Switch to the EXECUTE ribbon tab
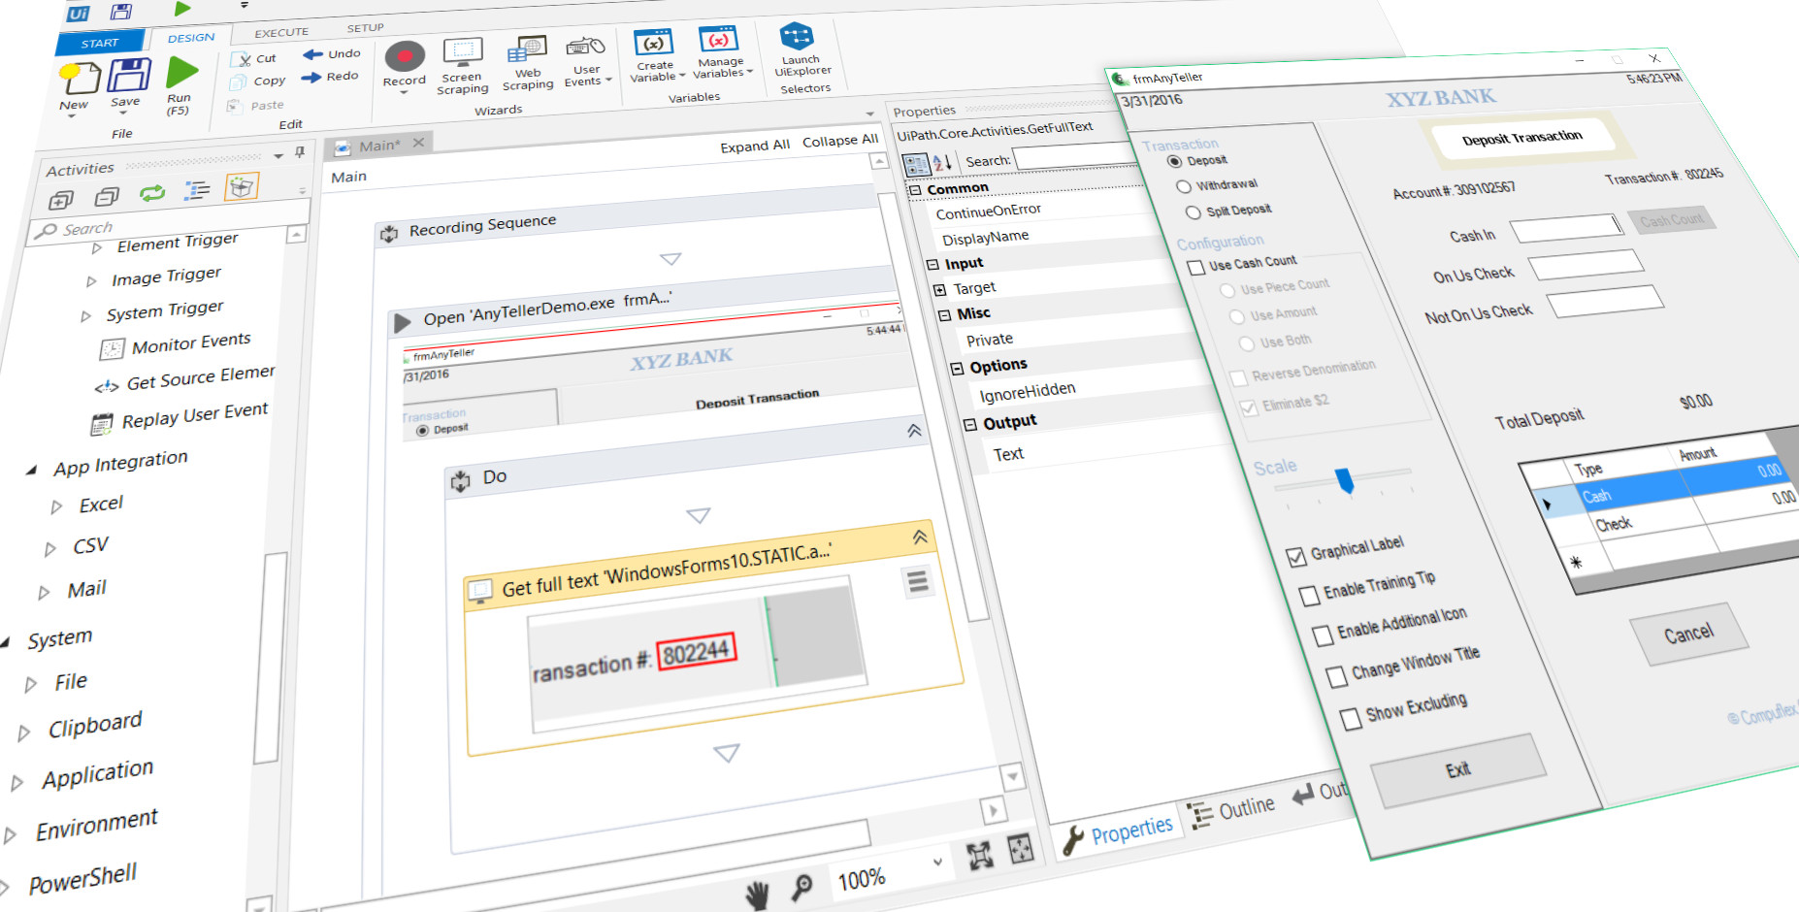1799x912 pixels. (x=281, y=33)
